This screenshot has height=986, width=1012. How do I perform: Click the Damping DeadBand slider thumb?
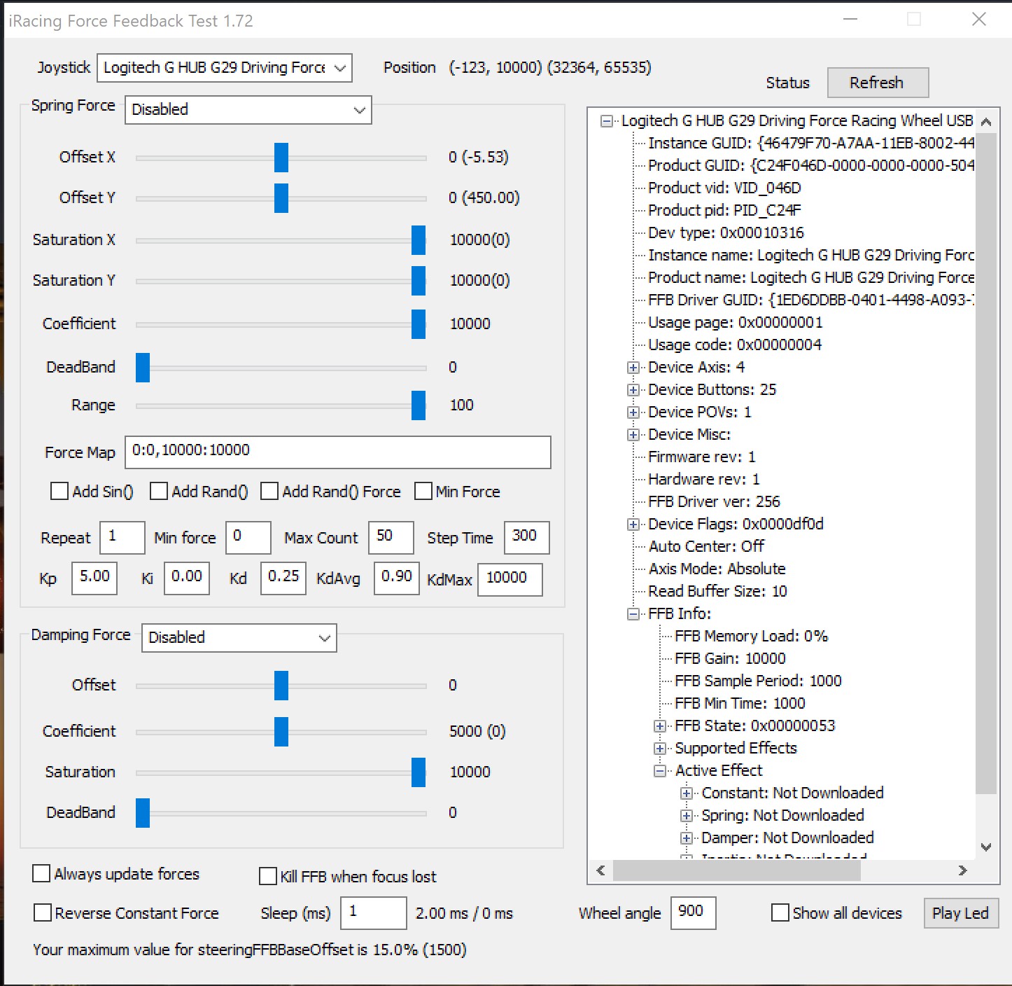click(x=143, y=813)
